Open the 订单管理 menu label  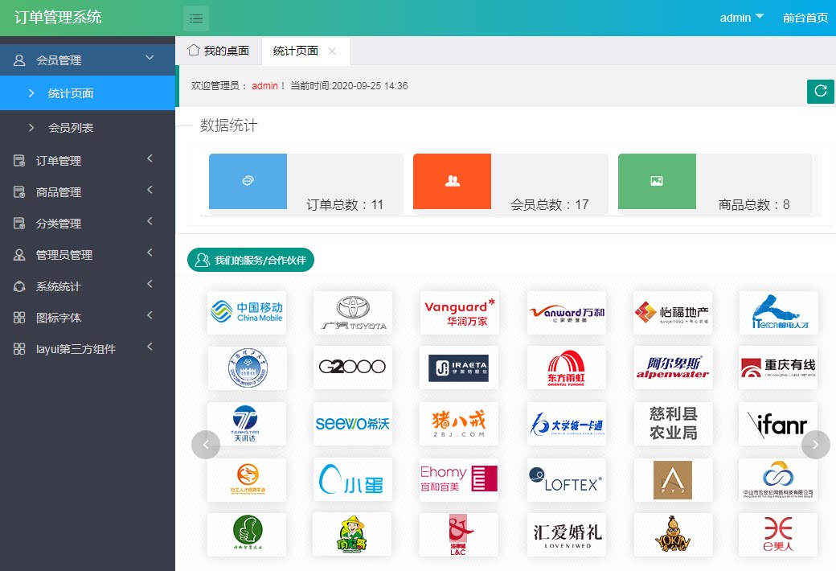tap(59, 161)
